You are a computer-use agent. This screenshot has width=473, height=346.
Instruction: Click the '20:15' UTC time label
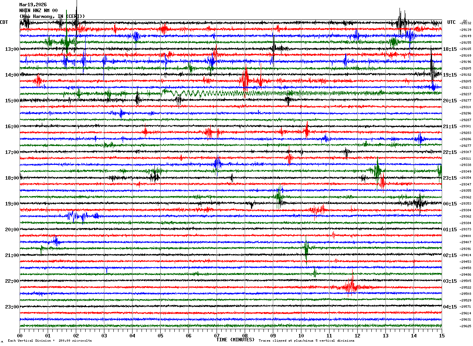tap(450, 101)
